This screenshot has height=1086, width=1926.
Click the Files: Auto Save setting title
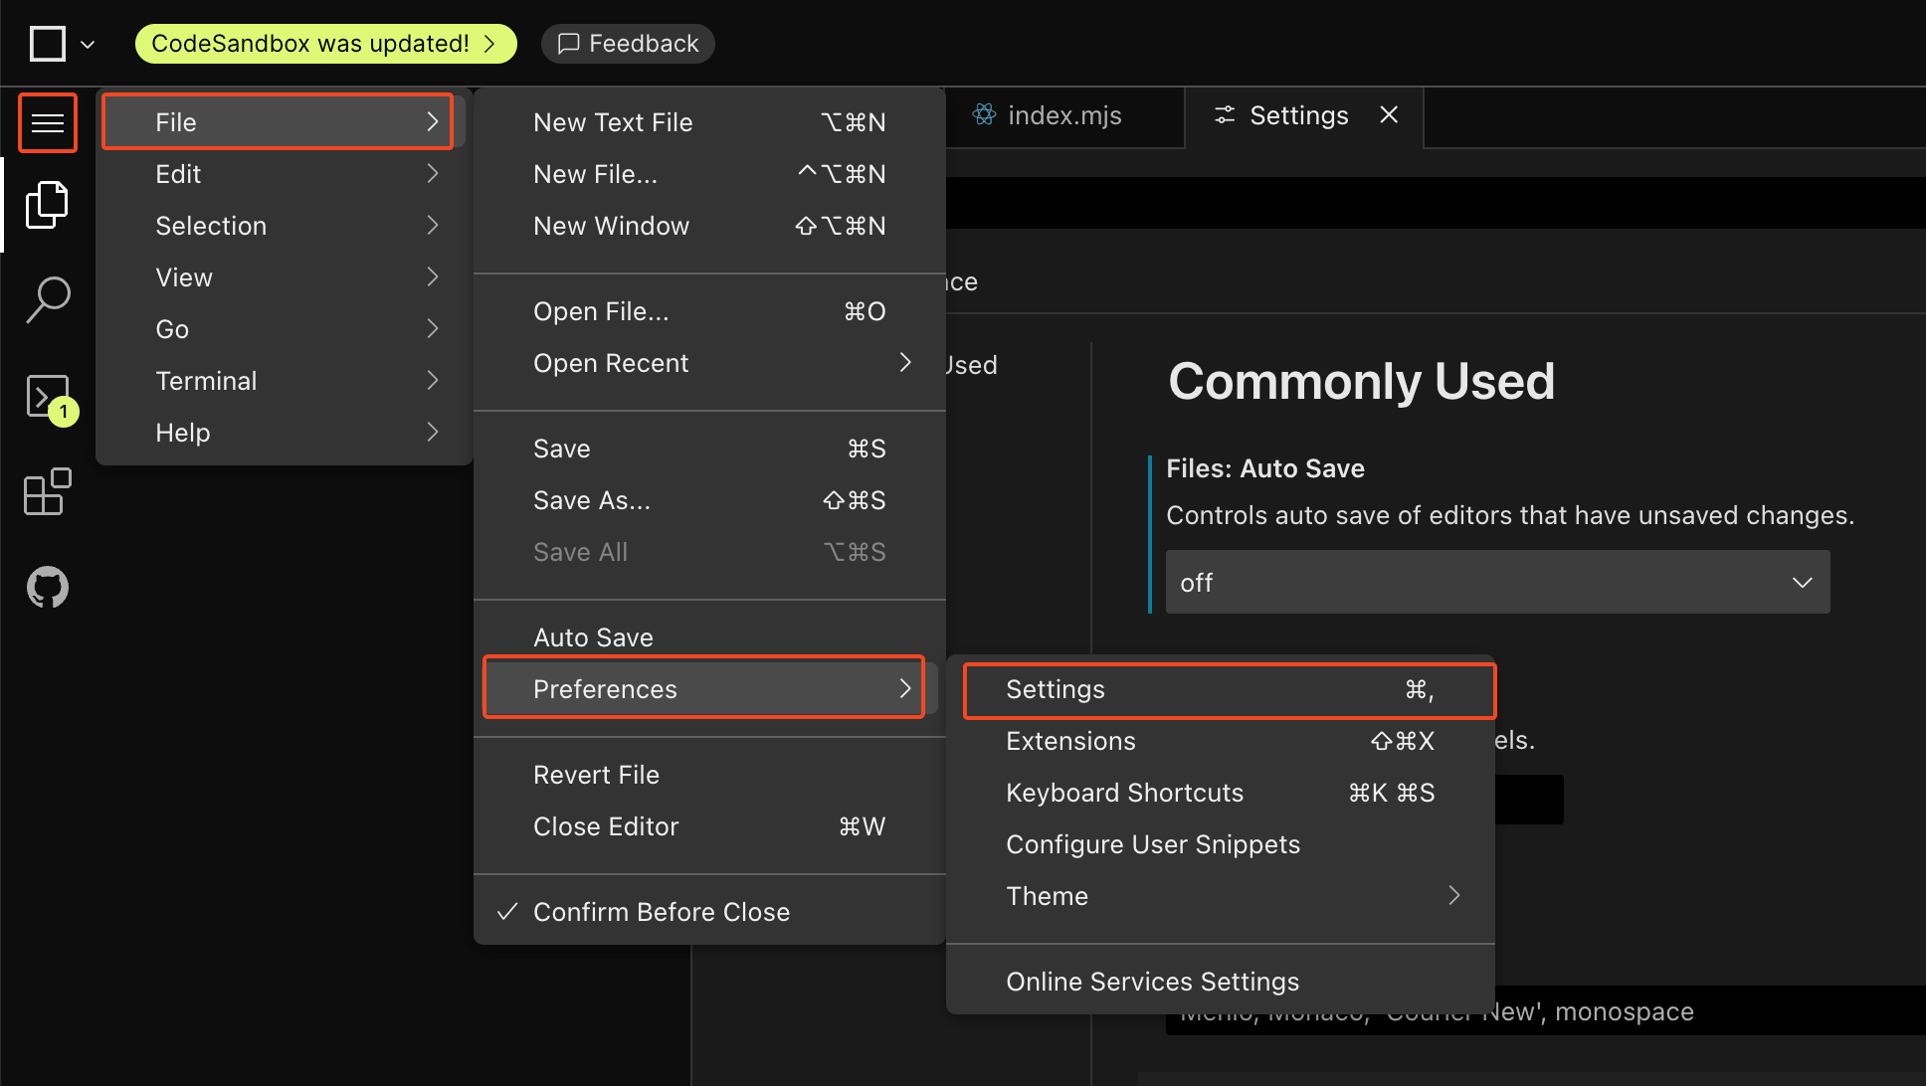(x=1265, y=468)
